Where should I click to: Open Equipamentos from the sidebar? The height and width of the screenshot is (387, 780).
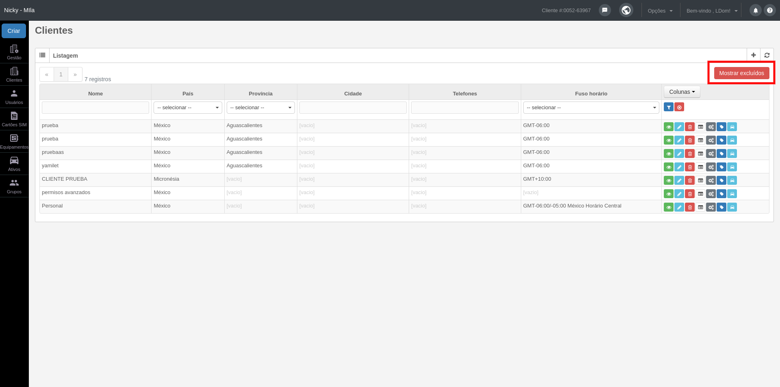14,142
